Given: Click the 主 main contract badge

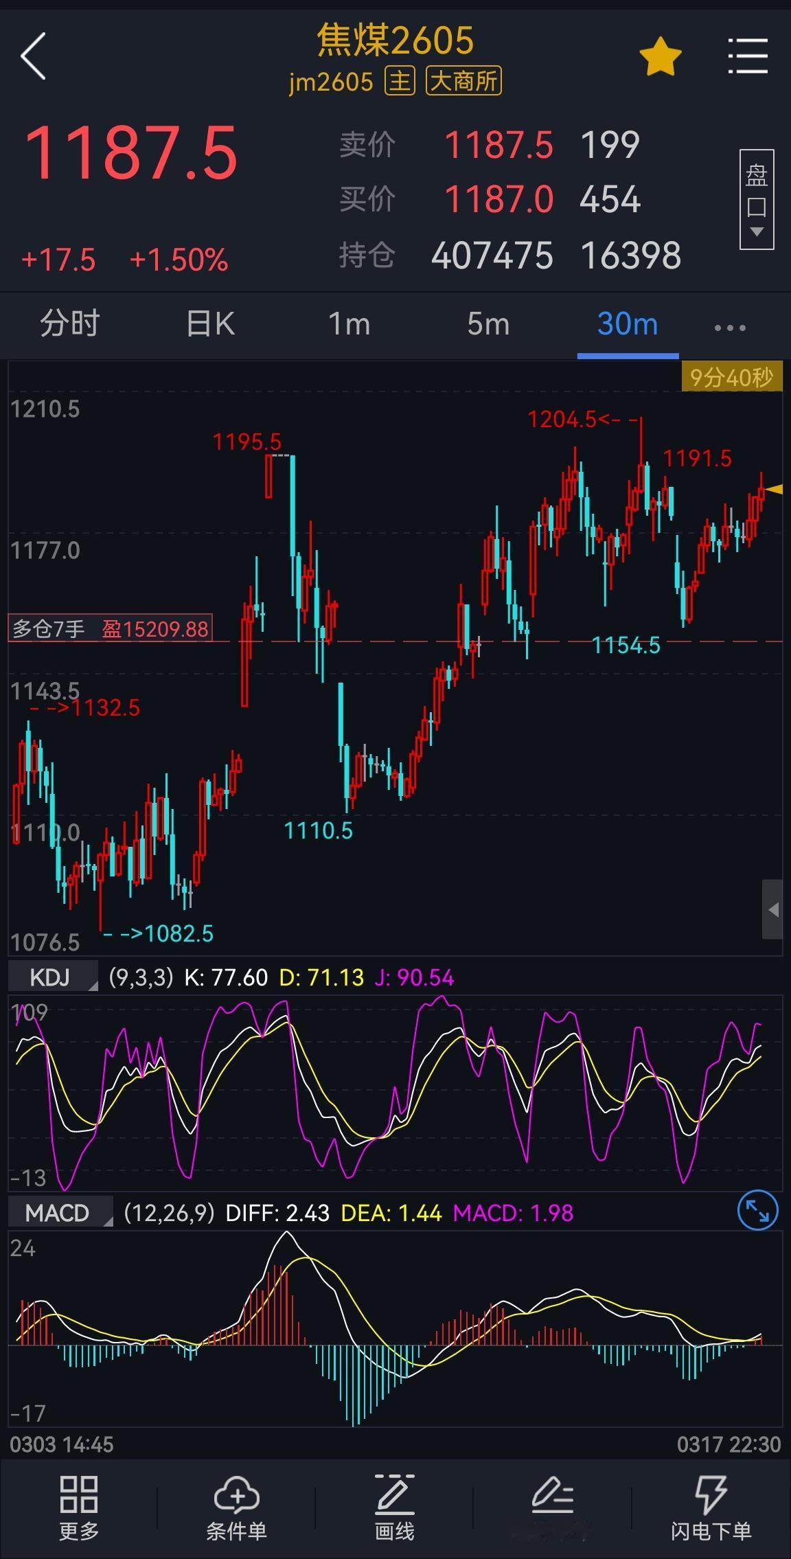Looking at the screenshot, I should click(400, 81).
